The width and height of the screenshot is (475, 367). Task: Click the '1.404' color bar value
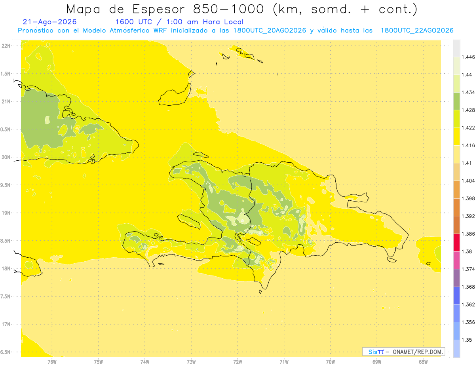click(469, 181)
